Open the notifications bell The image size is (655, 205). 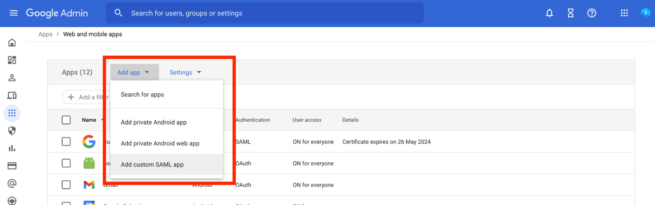pyautogui.click(x=549, y=13)
